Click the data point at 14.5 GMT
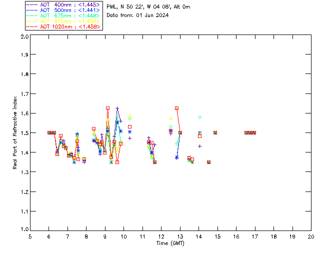The height and width of the screenshot is (256, 320). click(x=208, y=162)
